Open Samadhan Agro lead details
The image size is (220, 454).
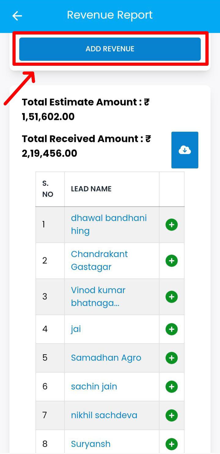click(x=106, y=358)
